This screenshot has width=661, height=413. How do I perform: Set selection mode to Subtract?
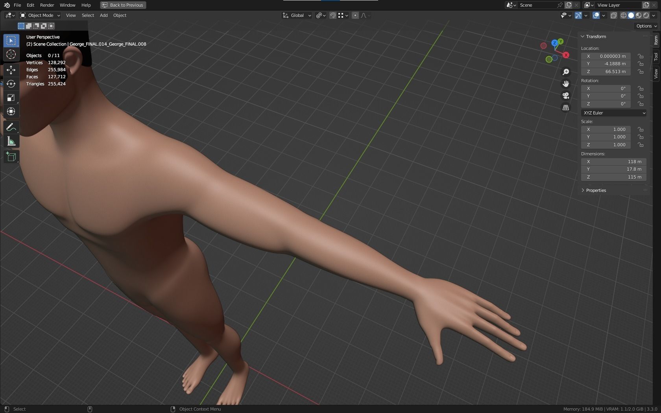click(x=36, y=26)
